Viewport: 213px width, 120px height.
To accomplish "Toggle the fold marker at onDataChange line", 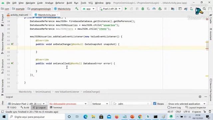I will click(17, 44).
